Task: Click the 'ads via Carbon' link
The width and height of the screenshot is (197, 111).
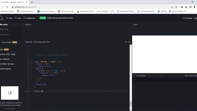Action: pos(10,109)
